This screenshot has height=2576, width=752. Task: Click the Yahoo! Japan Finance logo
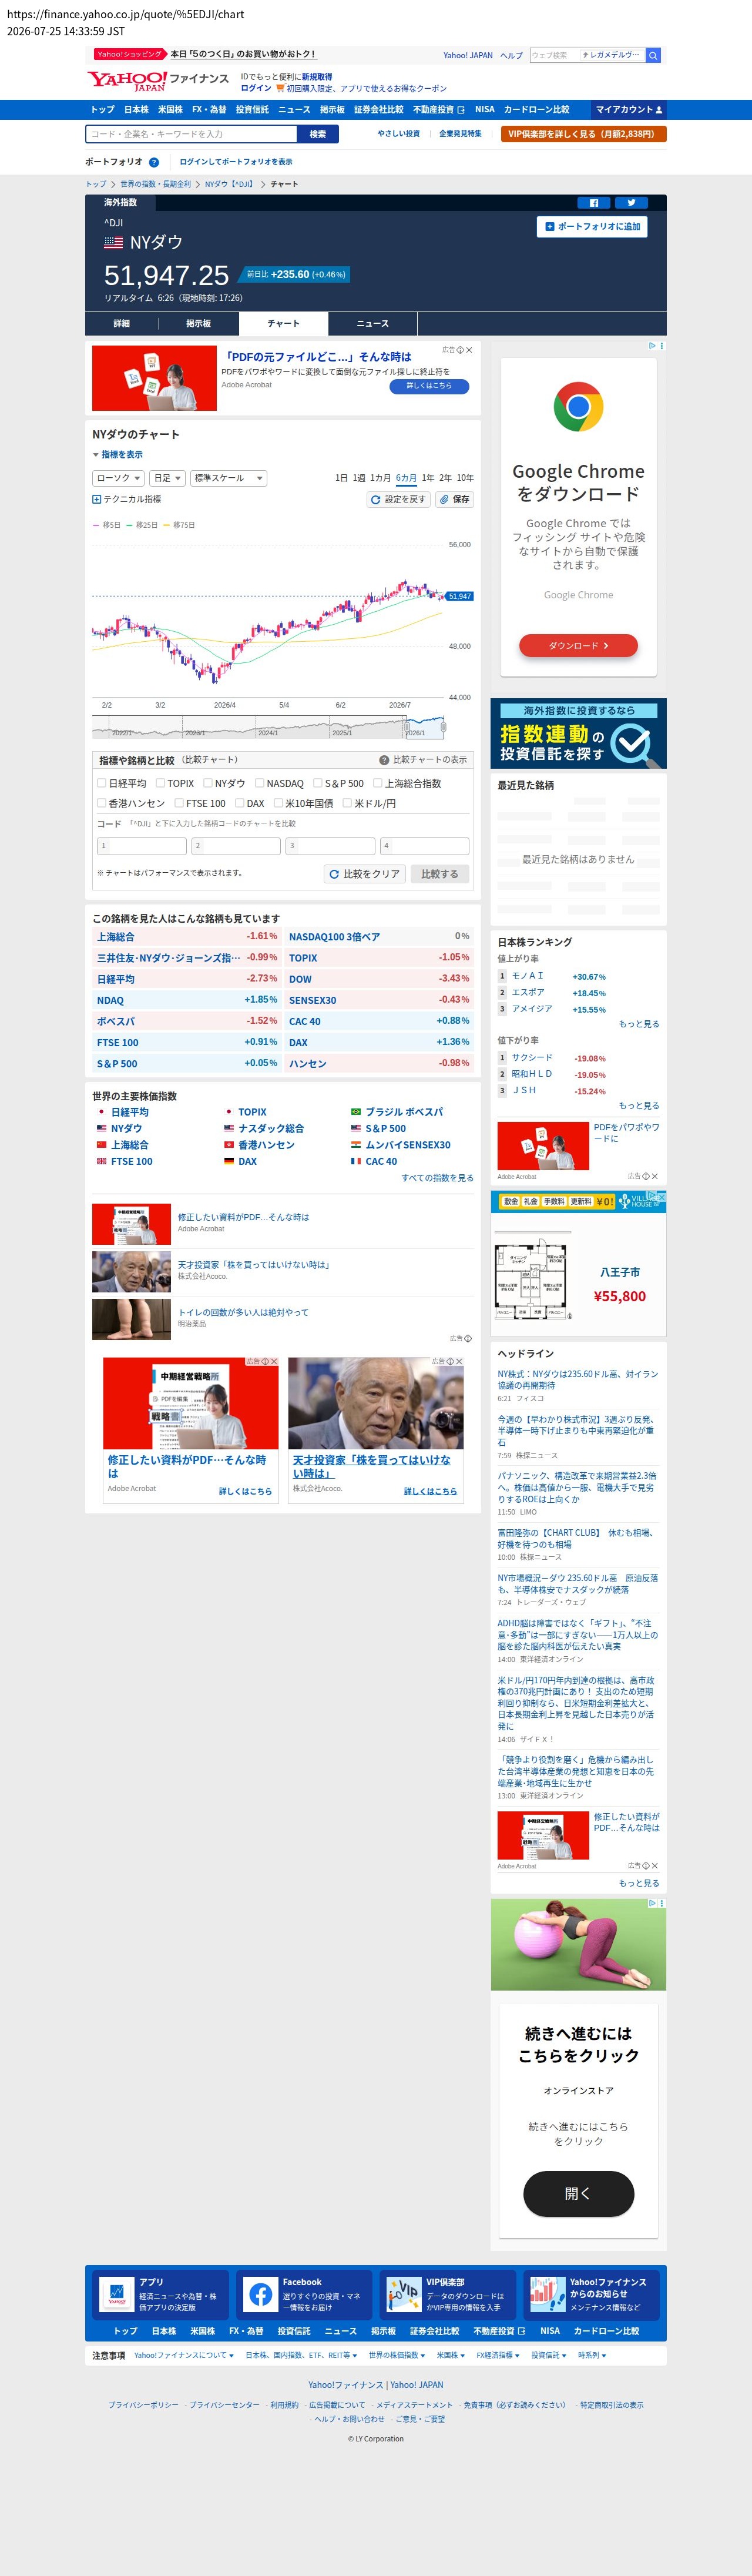point(157,80)
